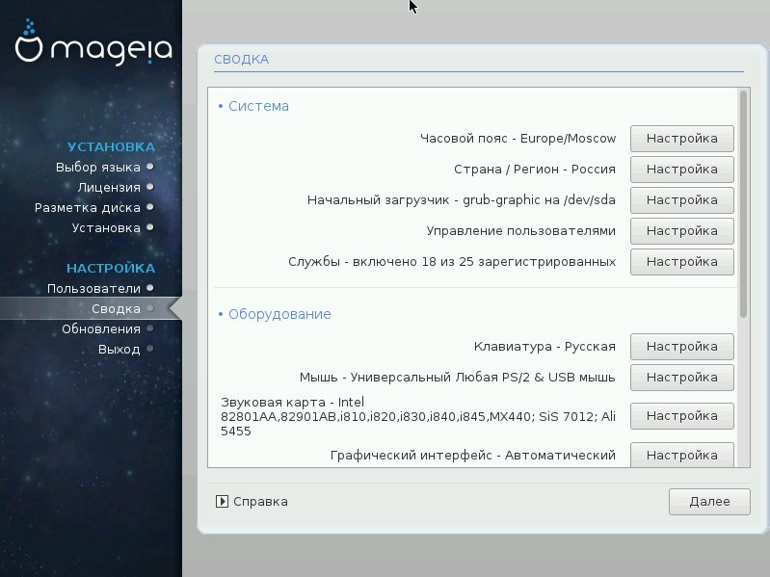
Task: Expand the Справка help triangle icon
Action: tap(222, 501)
